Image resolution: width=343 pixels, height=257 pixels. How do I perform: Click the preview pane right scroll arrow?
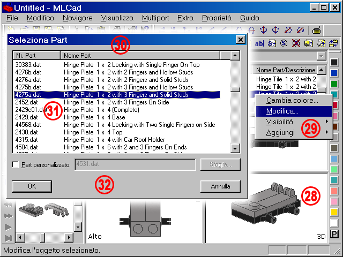[69, 237]
